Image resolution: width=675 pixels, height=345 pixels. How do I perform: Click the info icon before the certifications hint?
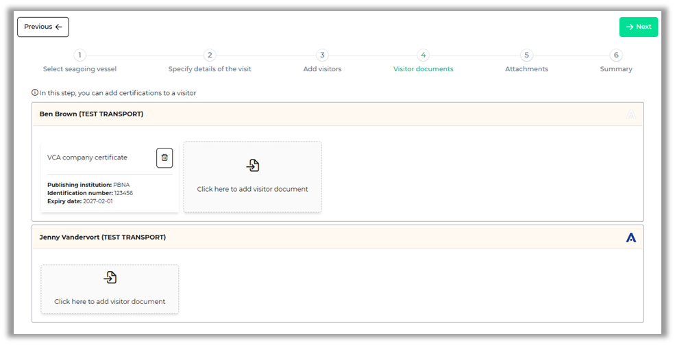[35, 92]
